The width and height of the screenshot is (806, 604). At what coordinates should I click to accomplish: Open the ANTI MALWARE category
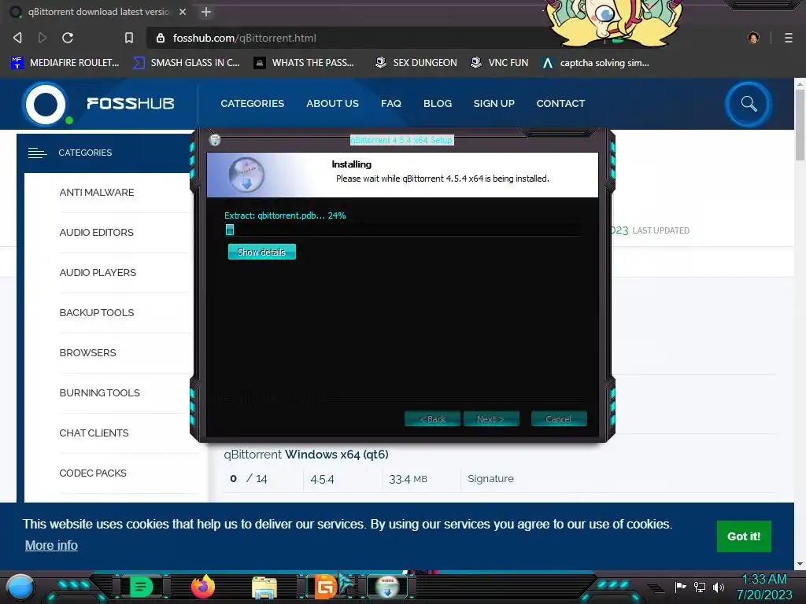click(97, 192)
